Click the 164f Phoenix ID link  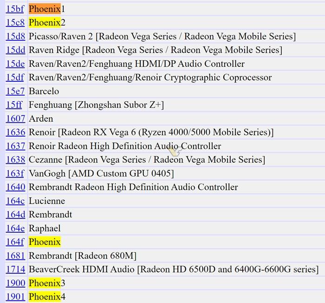(x=15, y=242)
